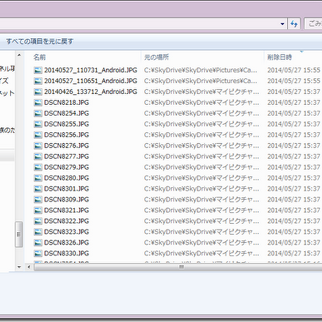Open the address bar history dropdown arrow
This screenshot has height=322, width=322.
tap(283, 24)
